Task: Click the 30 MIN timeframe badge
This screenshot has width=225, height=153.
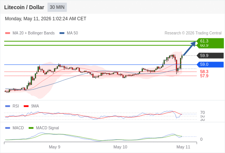Action: pos(57,7)
